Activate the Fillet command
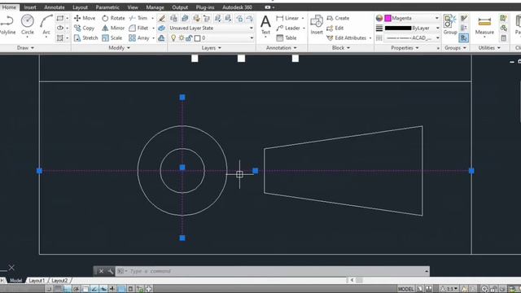 [x=138, y=28]
